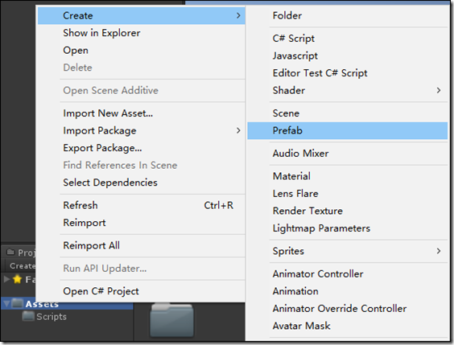Create an Editor Test C# Script
454x345 pixels.
(x=348, y=73)
